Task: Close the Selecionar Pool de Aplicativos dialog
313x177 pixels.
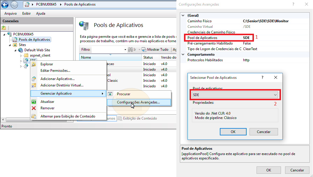Action: coord(275,77)
